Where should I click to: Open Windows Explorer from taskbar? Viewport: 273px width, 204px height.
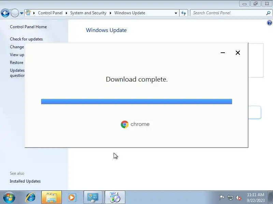click(52, 198)
